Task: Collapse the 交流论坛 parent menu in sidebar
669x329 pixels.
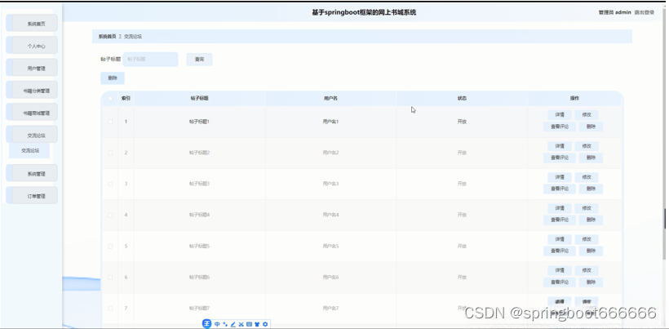Action: click(32, 135)
